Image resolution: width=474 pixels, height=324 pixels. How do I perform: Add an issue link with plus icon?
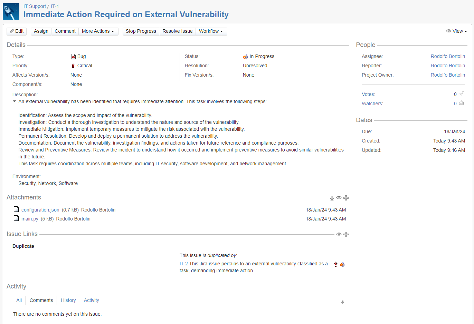coord(346,235)
